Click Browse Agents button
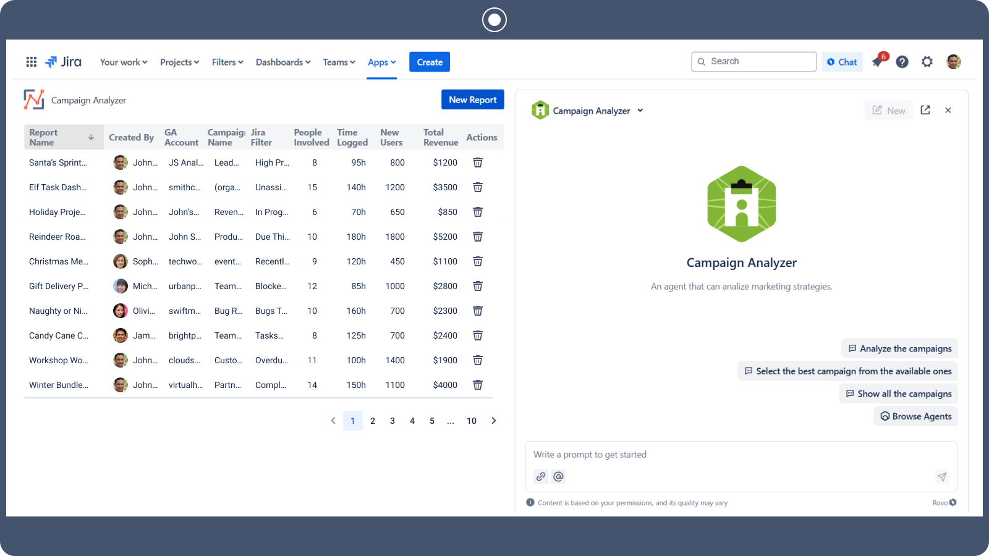 (x=915, y=416)
